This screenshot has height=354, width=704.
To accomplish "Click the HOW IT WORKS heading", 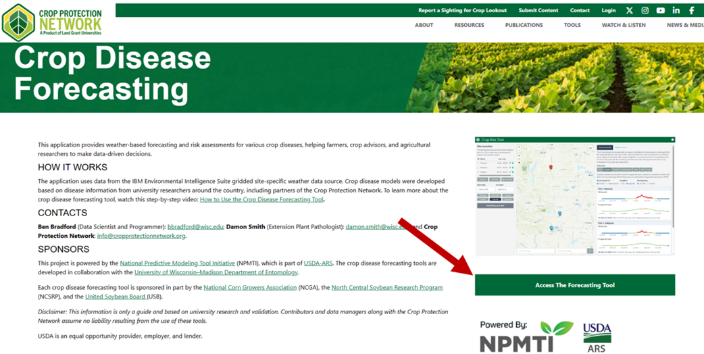I will (x=72, y=168).
